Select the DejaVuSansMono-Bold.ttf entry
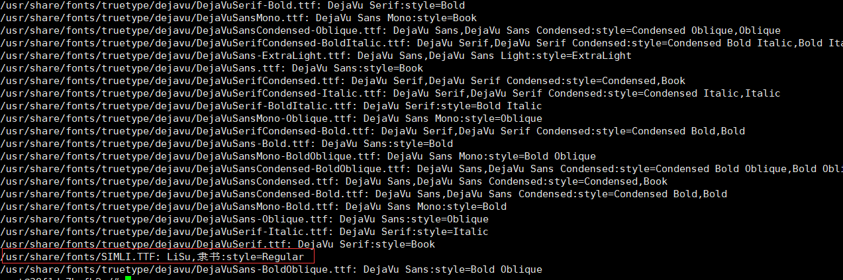The width and height of the screenshot is (843, 280). [253, 207]
